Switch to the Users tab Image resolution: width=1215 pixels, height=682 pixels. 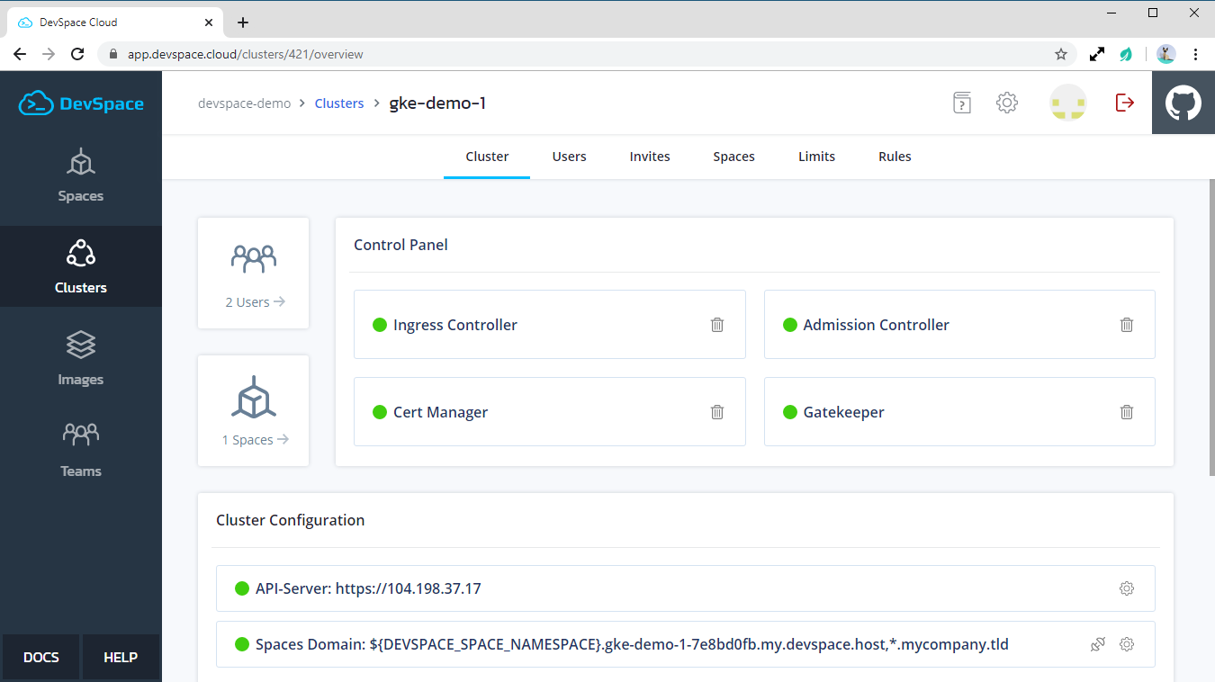coord(569,157)
